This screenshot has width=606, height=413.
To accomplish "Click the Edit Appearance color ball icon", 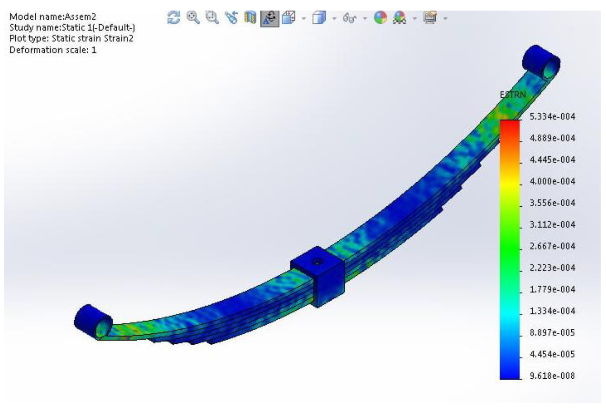I will pos(380,18).
